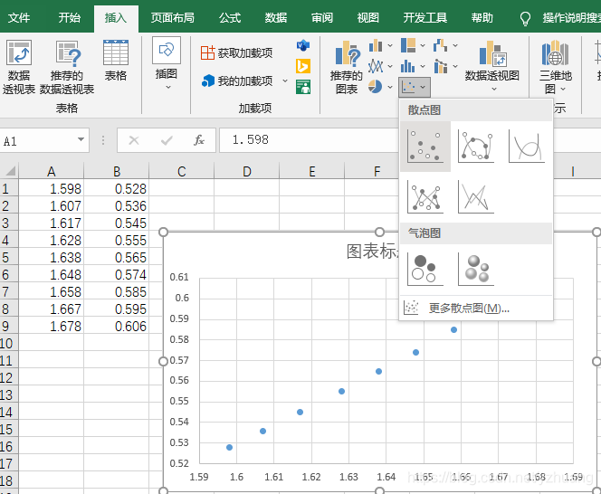
Task: Click the top-left resize handle of the chart
Action: tap(163, 232)
